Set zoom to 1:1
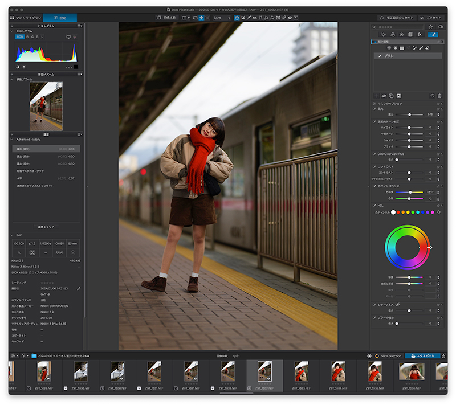456x405 pixels. (x=207, y=18)
